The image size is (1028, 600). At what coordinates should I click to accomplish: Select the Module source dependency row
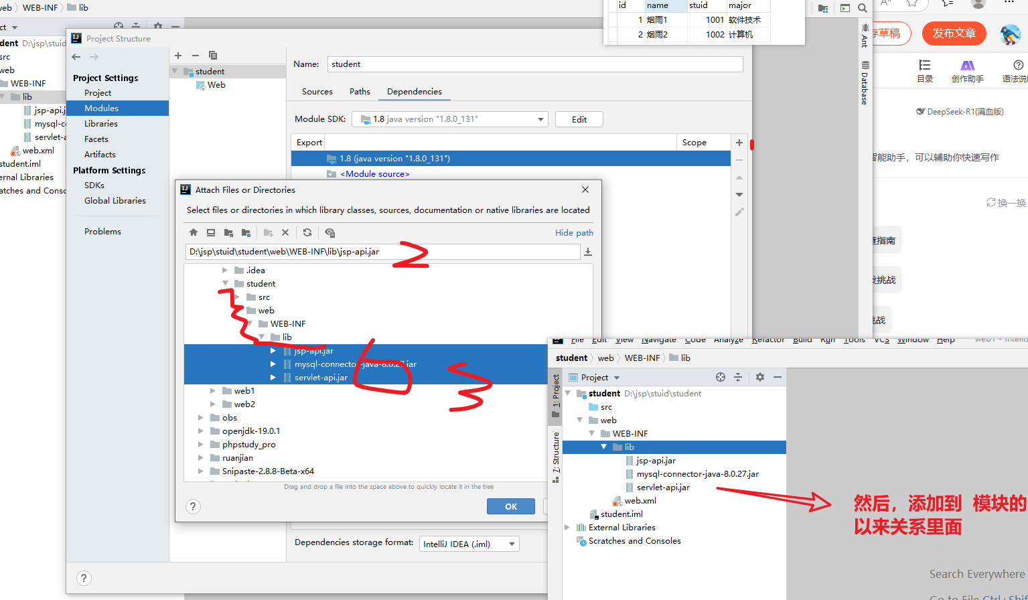510,173
